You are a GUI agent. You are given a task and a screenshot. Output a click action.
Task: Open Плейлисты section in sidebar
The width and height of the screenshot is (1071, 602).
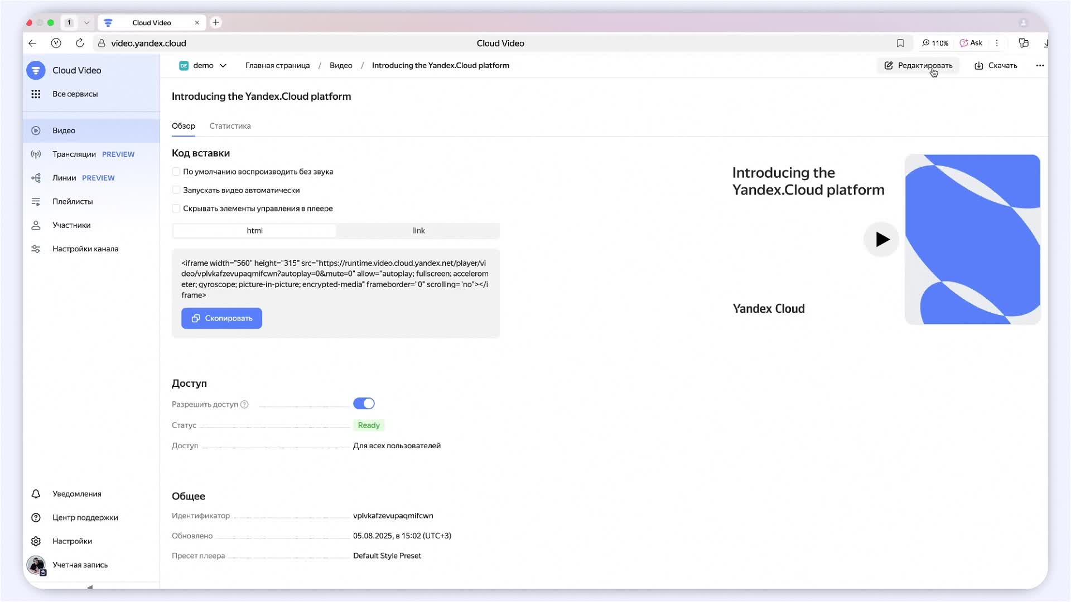91,202
